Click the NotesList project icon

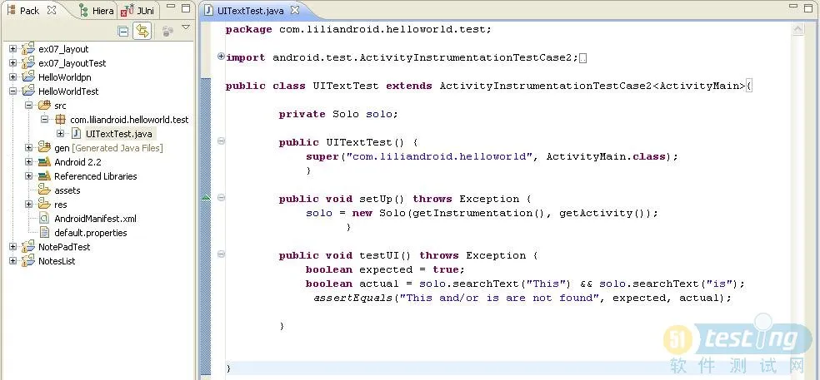[x=28, y=260]
